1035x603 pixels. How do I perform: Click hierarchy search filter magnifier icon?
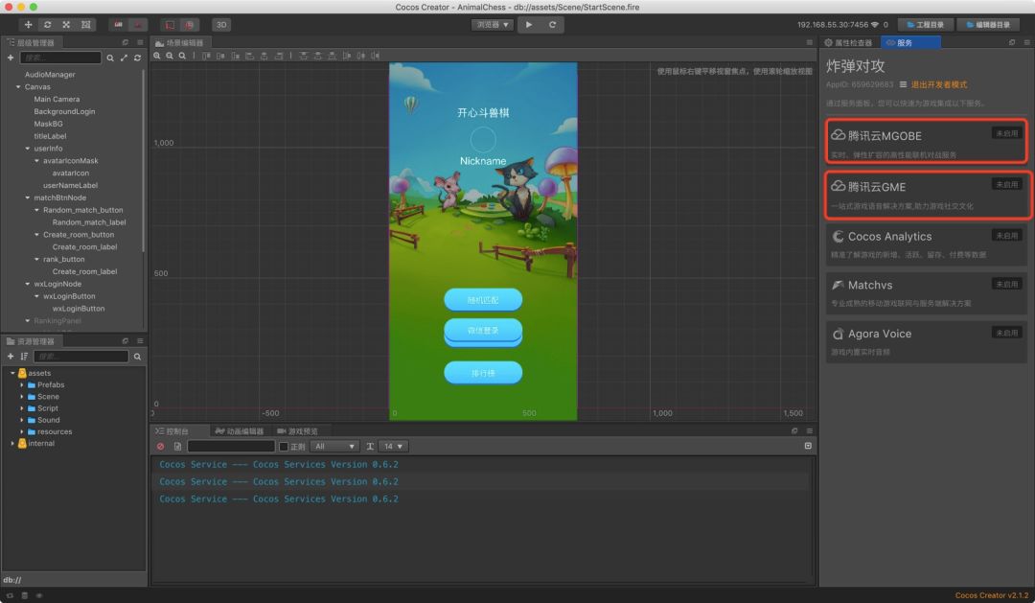coord(110,58)
